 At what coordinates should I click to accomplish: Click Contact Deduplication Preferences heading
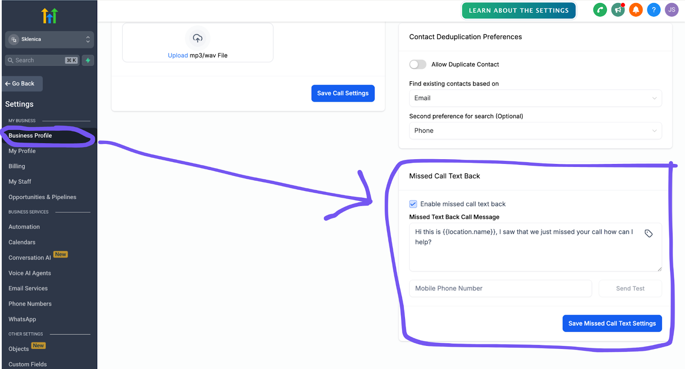465,37
